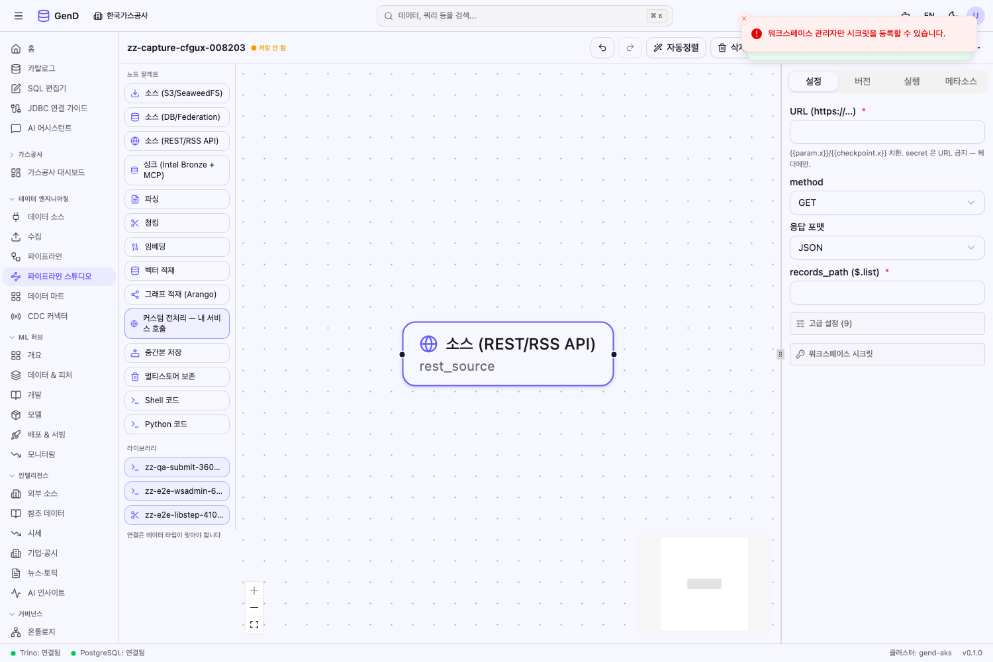Click the canvas minimap
This screenshot has width=993, height=662.
tap(704, 583)
